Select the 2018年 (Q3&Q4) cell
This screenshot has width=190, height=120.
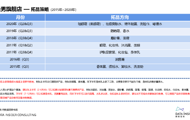[x=22, y=39]
